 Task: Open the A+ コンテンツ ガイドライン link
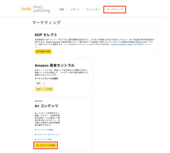point(47,135)
